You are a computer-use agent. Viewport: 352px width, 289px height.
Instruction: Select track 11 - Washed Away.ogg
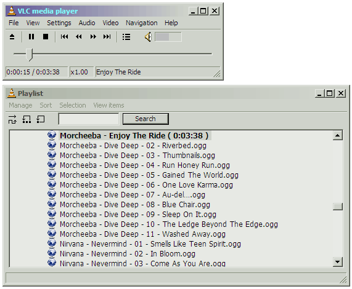142,234
